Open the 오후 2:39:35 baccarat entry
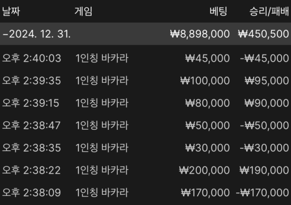Image resolution: width=291 pixels, height=205 pixels. pos(145,81)
